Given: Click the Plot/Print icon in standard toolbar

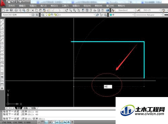Looking at the screenshot, I should 16,10.
